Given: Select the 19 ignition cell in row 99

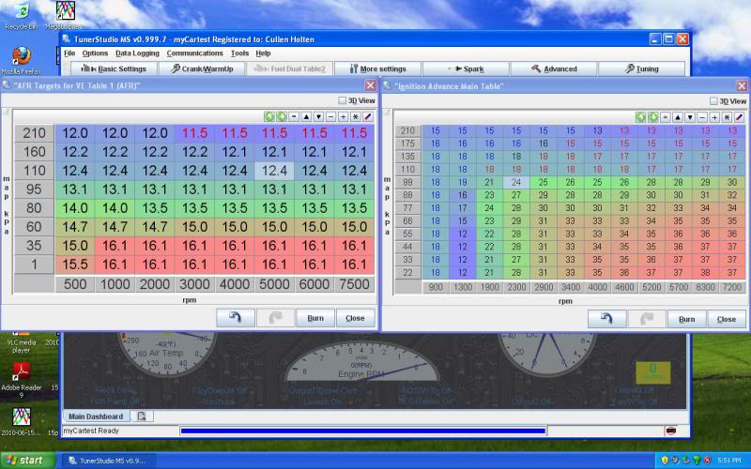Looking at the screenshot, I should click(462, 182).
